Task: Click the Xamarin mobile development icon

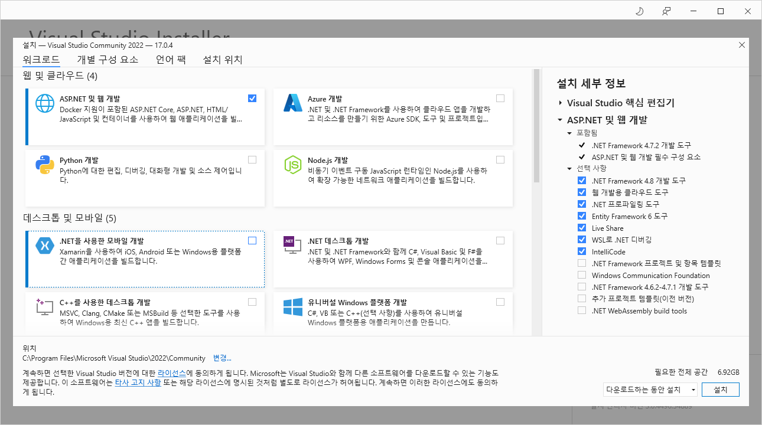Action: [x=45, y=246]
